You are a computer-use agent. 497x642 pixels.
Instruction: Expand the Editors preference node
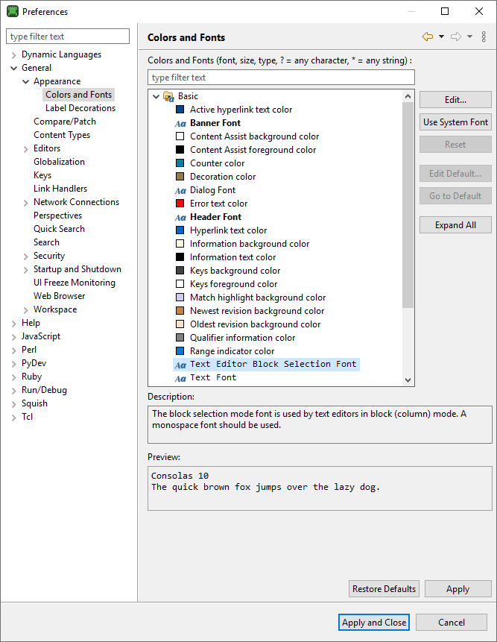(26, 148)
